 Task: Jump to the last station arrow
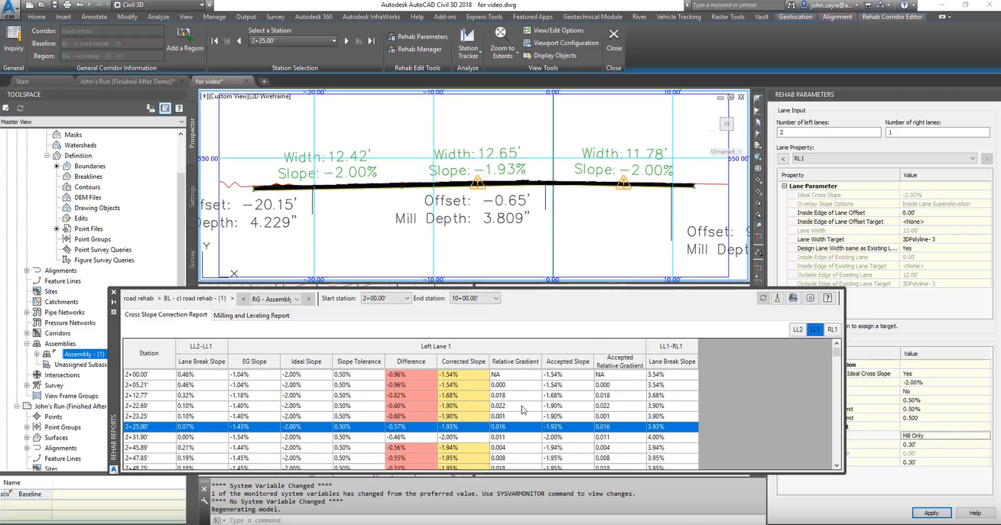[372, 41]
